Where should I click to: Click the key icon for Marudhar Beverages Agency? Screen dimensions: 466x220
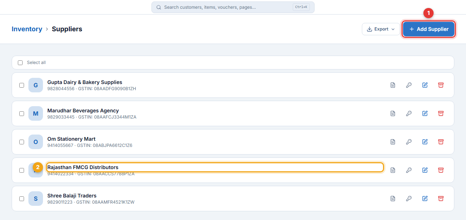pyautogui.click(x=409, y=113)
